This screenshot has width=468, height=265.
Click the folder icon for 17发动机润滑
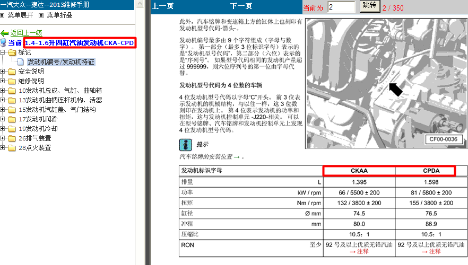12,119
